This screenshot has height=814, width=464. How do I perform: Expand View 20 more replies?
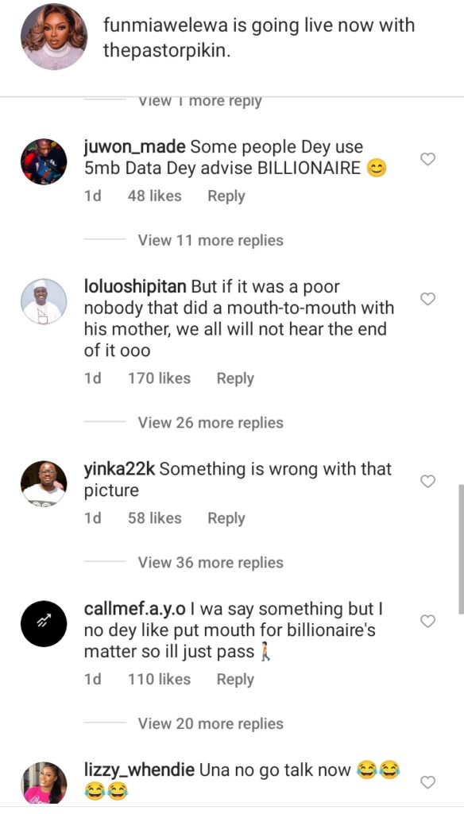click(211, 723)
